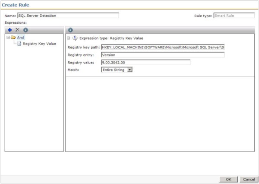Screen dimensions: 259x184
Task: Click the Registry key path: label
Action: click(84, 48)
